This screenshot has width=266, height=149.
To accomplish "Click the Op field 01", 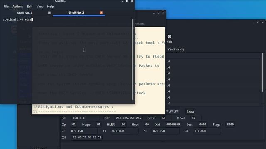I will coord(74,125).
